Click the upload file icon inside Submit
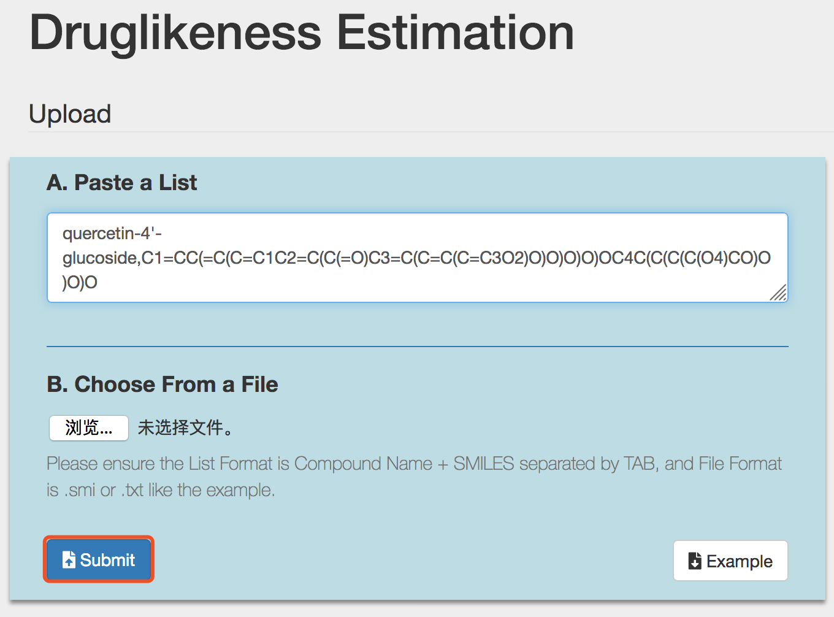 pos(69,559)
